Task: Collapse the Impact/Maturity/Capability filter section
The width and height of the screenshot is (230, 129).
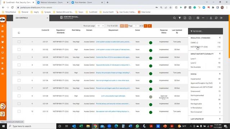Action: click(x=220, y=54)
